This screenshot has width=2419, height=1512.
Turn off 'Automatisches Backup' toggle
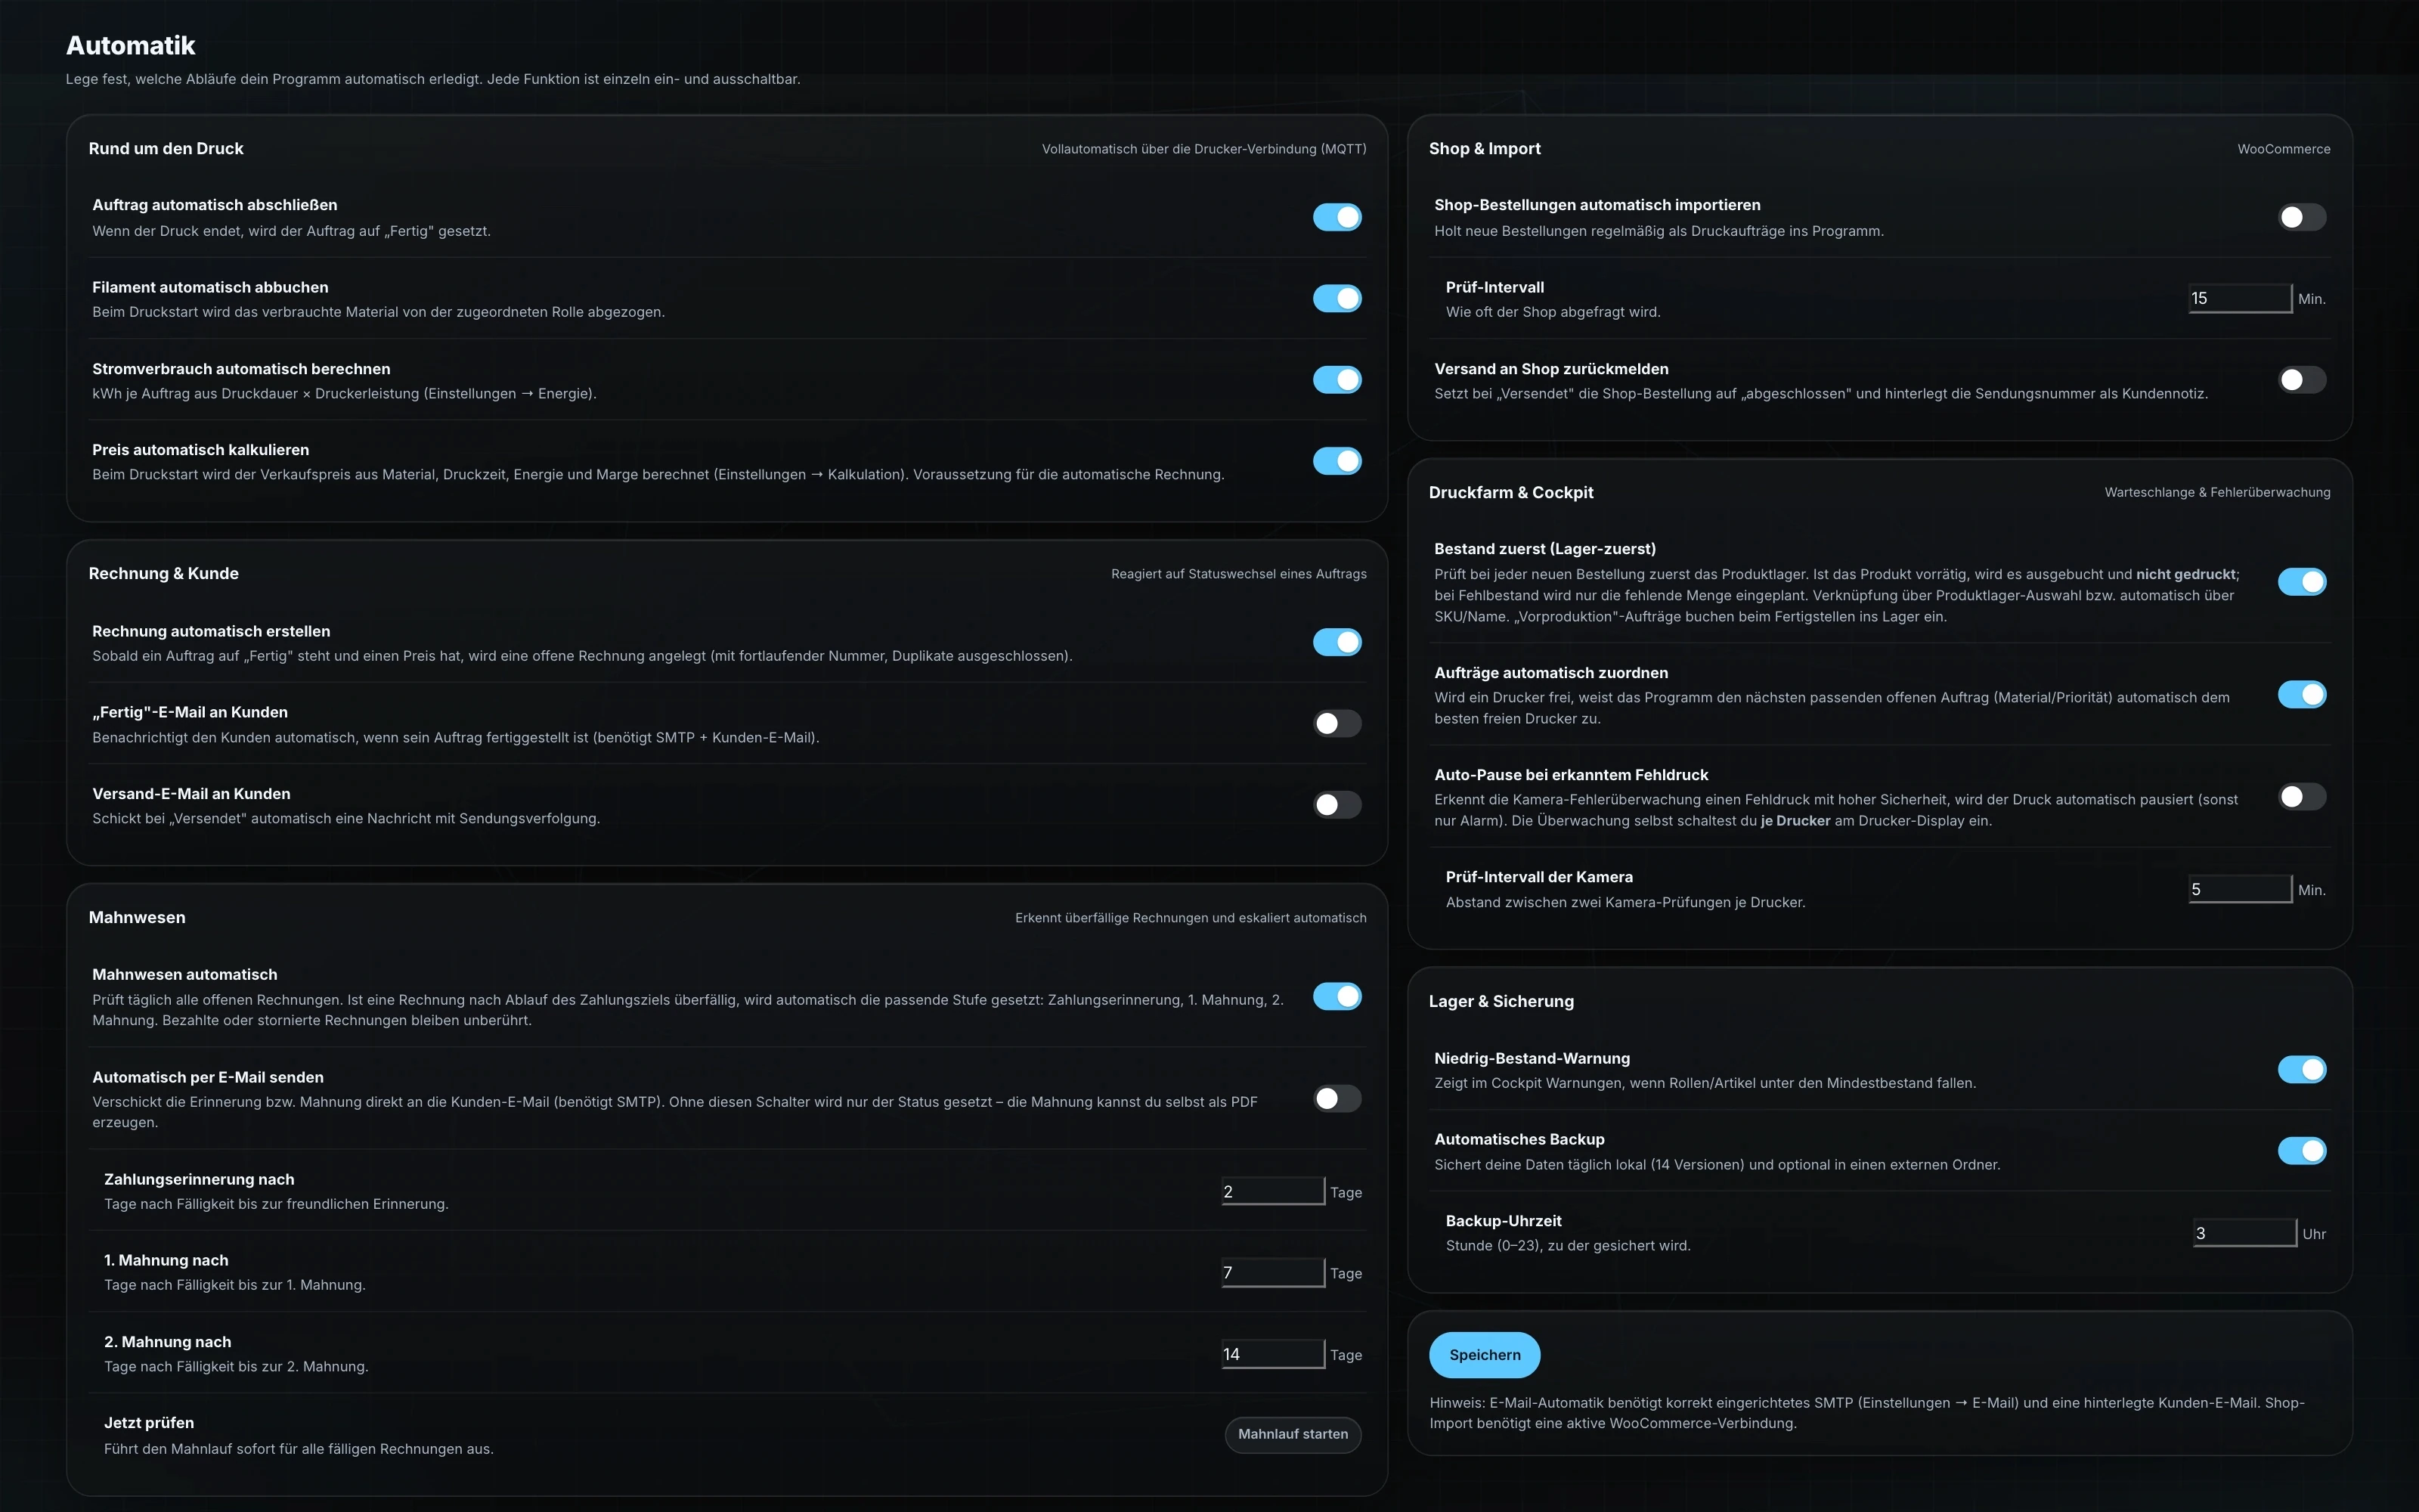[x=2301, y=1151]
